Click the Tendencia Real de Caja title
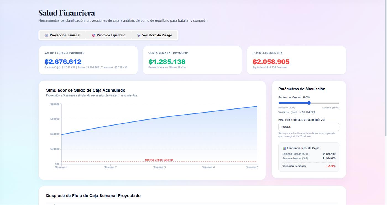This screenshot has height=205, width=387. [x=303, y=148]
